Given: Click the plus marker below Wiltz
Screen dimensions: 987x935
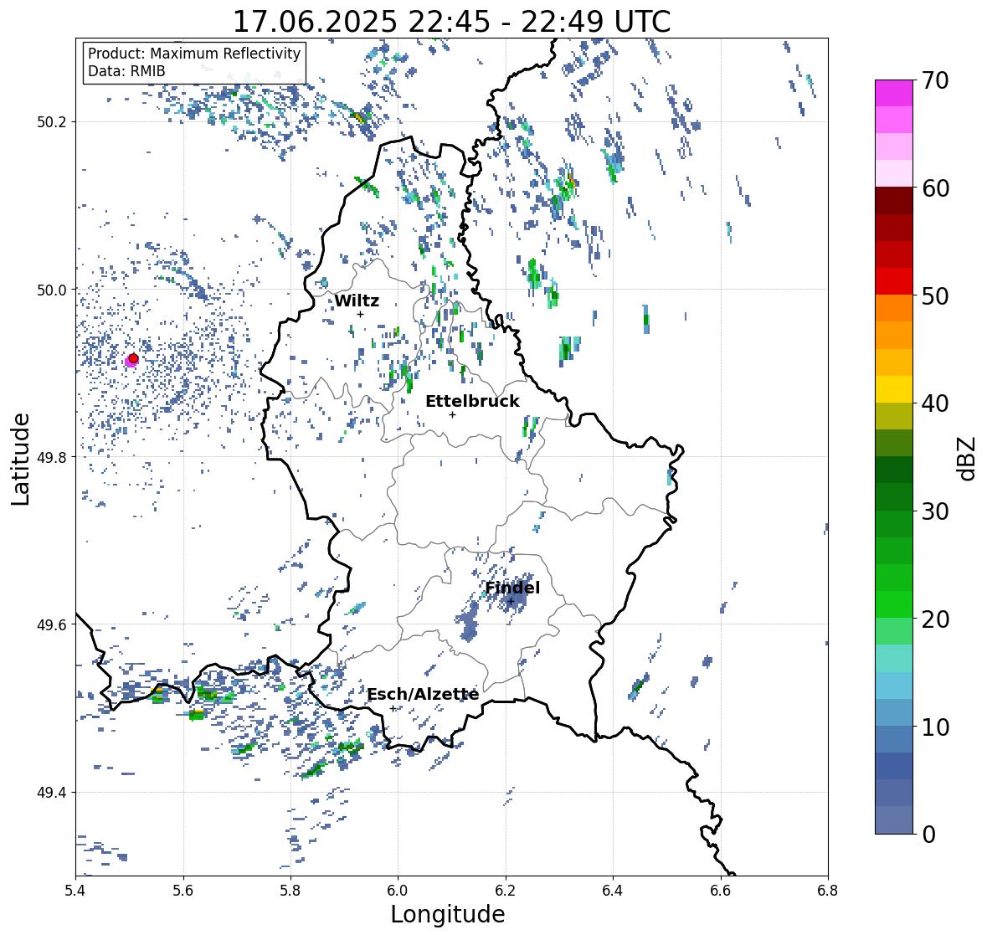Looking at the screenshot, I should (x=360, y=314).
